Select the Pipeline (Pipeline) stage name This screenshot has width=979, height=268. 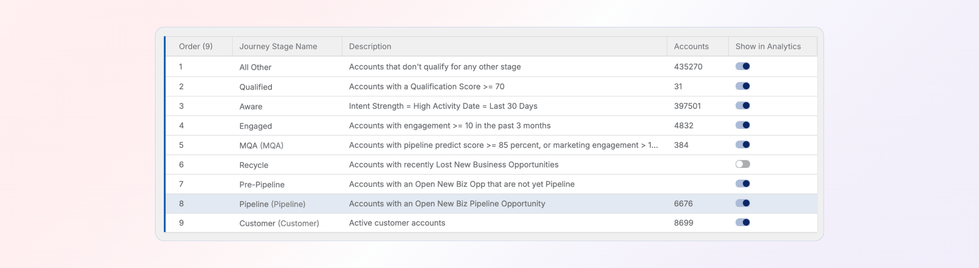pos(272,204)
